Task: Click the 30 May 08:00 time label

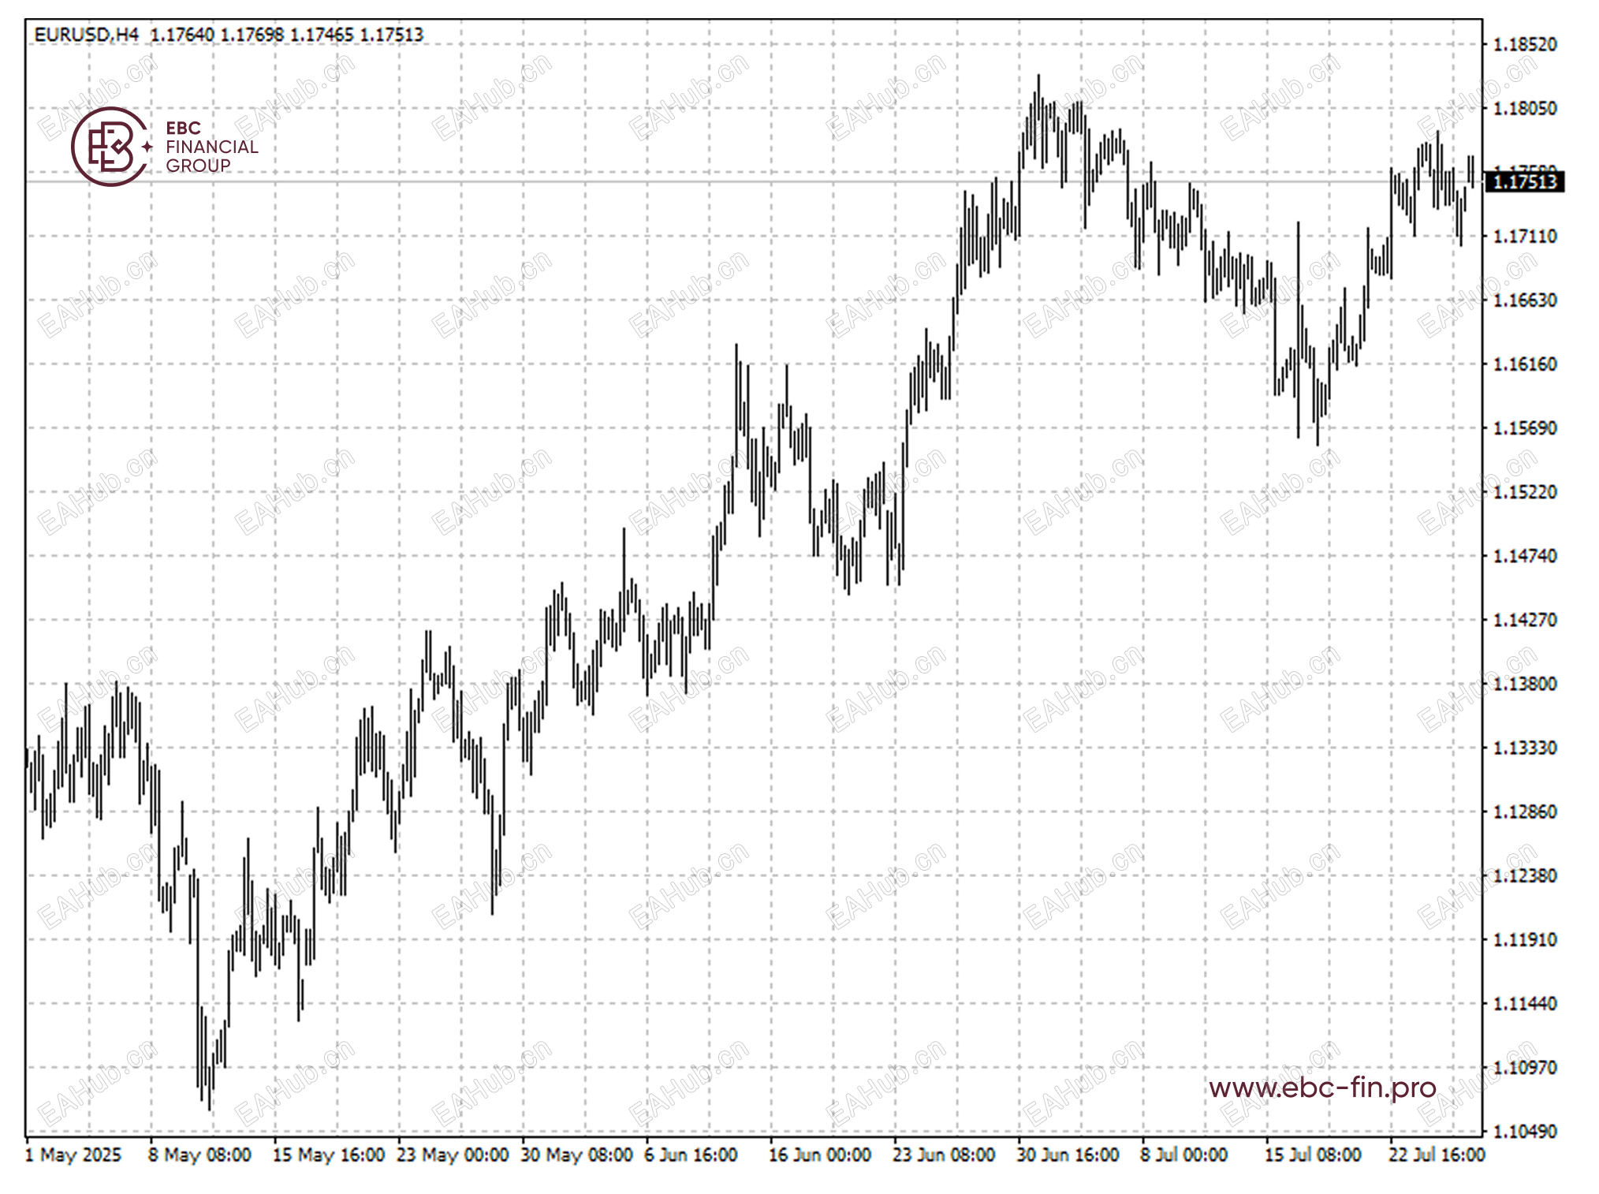Action: click(x=576, y=1155)
